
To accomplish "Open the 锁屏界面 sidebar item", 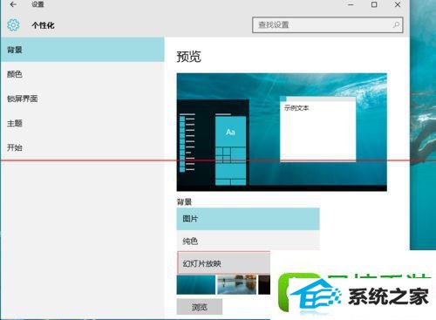I will (x=83, y=99).
